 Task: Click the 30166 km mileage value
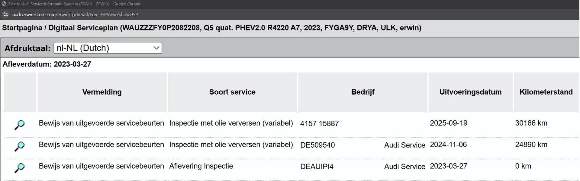(x=531, y=123)
